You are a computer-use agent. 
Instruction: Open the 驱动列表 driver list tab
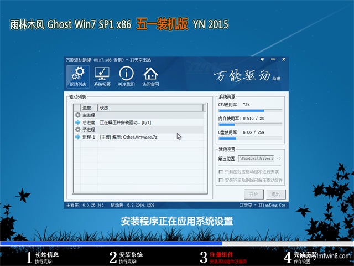point(78,76)
